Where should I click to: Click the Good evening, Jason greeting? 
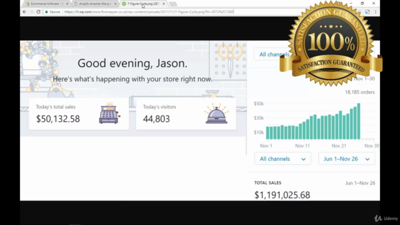pos(132,63)
